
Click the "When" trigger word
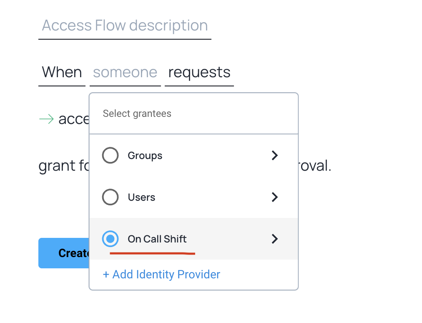(62, 73)
